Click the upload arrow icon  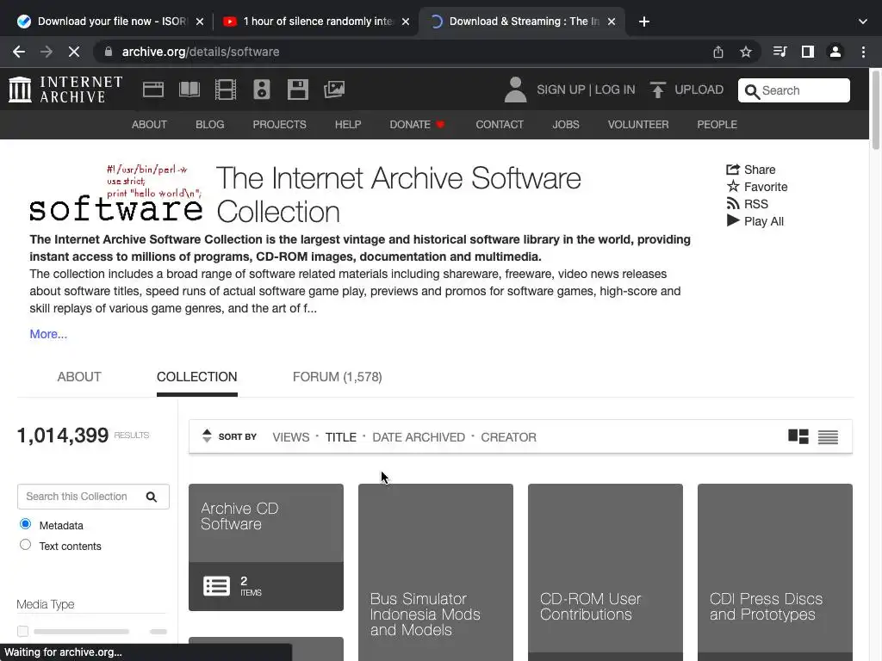[x=657, y=90]
